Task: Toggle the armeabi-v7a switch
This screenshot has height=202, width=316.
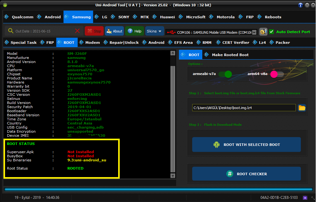Action: (225, 74)
